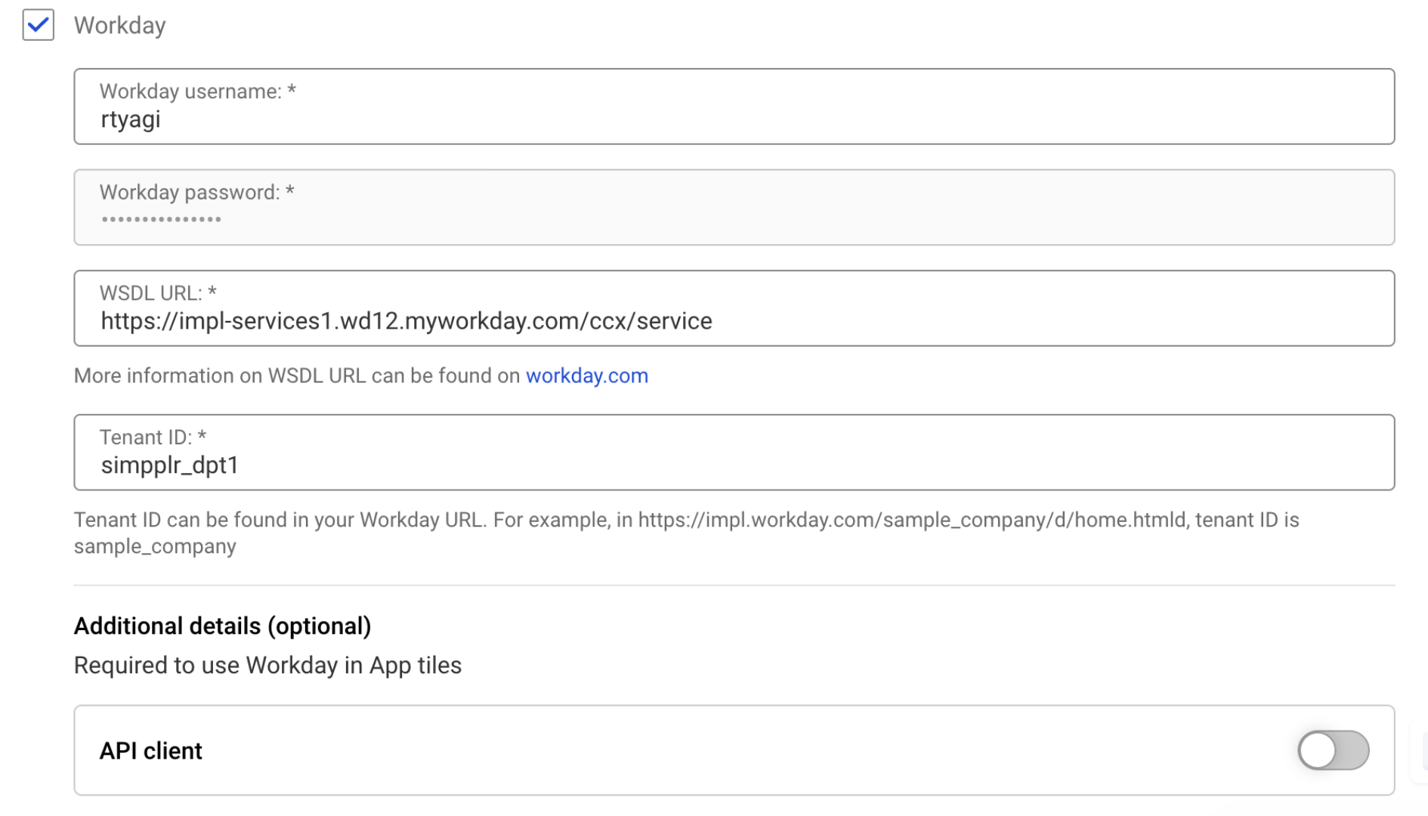
Task: Enable the API client toggle
Action: click(x=1334, y=750)
